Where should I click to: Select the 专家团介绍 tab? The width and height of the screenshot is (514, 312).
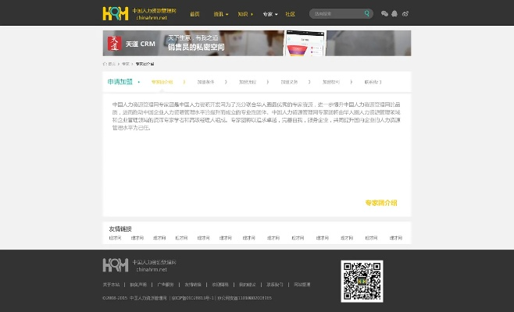[162, 82]
